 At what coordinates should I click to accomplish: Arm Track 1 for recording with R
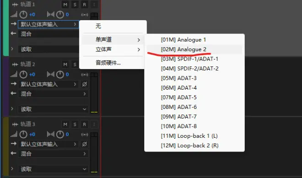[84, 5]
